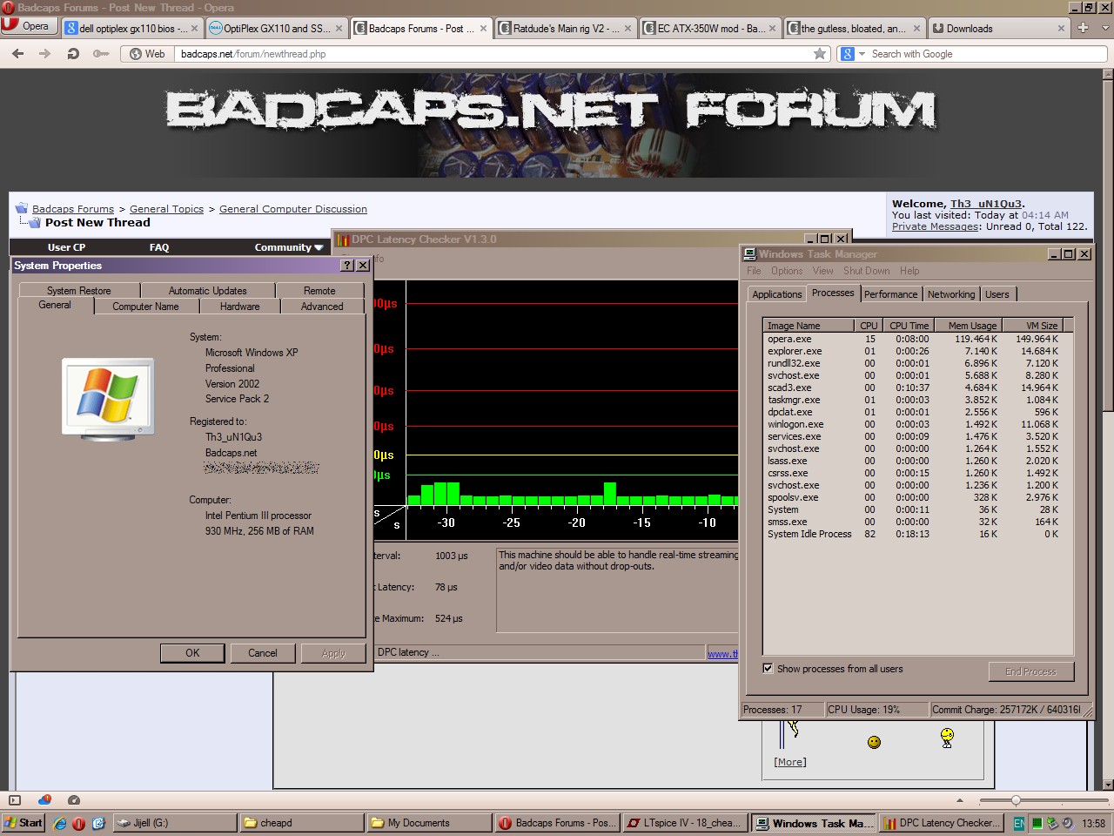1114x836 pixels.
Task: Open the password wand key icon
Action: (101, 54)
